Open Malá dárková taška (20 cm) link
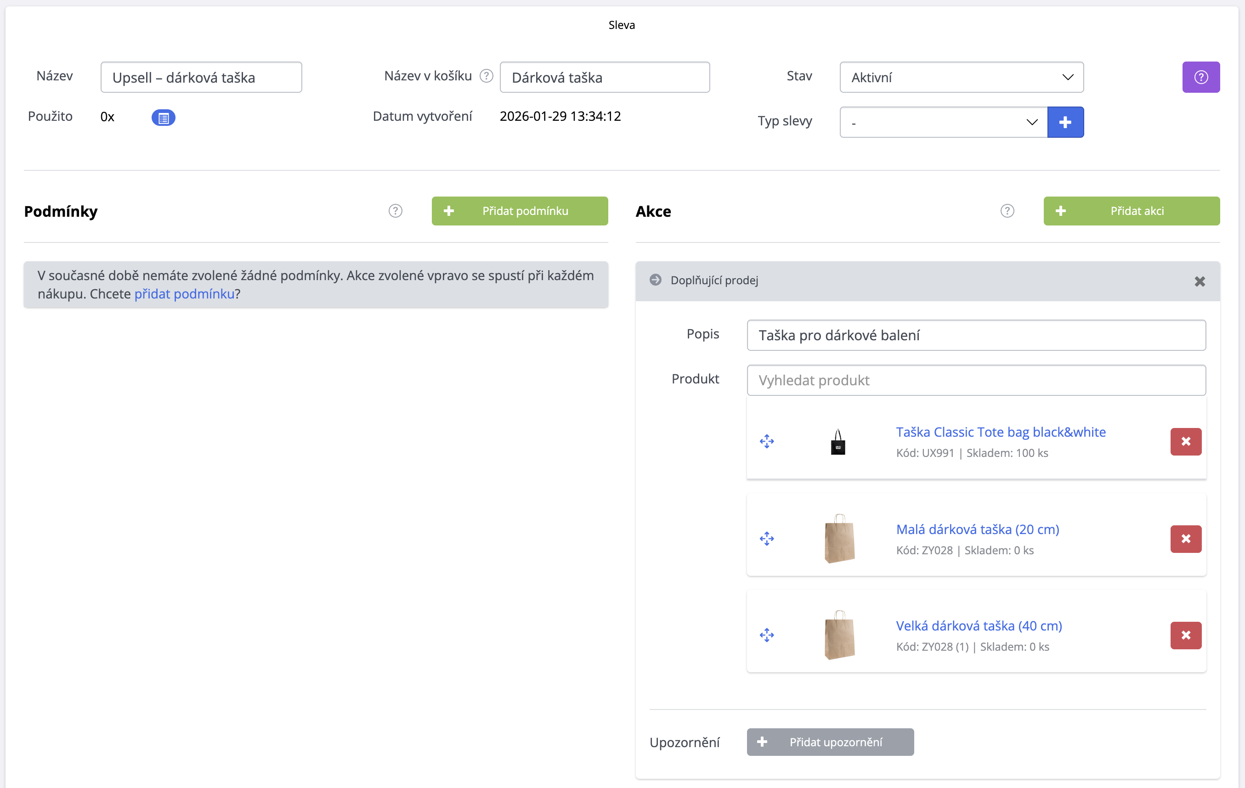Screen dimensions: 1245x788 point(977,529)
